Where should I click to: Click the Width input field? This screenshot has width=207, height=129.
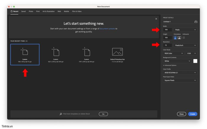pyautogui.click(x=168, y=30)
